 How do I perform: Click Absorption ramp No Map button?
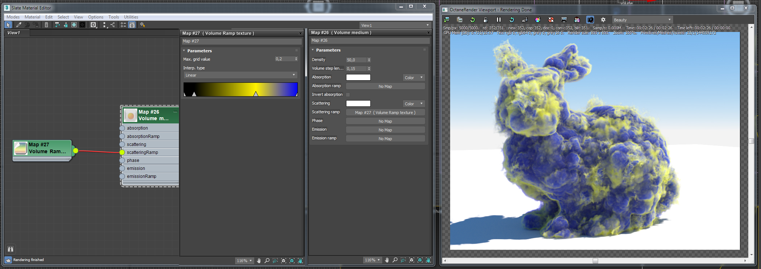pos(385,86)
